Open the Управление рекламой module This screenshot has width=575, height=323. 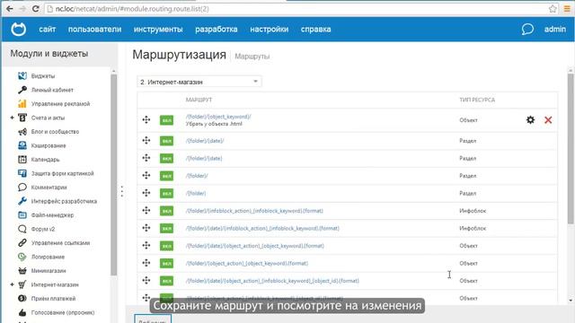pyautogui.click(x=60, y=104)
